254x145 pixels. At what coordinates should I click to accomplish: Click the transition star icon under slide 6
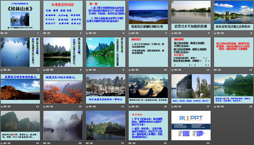[x=215, y=33]
